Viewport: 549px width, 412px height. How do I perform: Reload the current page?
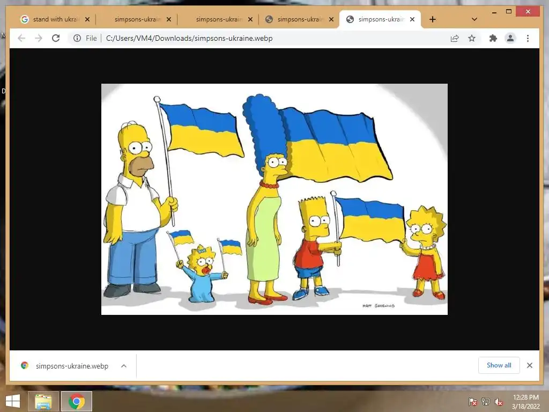(x=56, y=38)
